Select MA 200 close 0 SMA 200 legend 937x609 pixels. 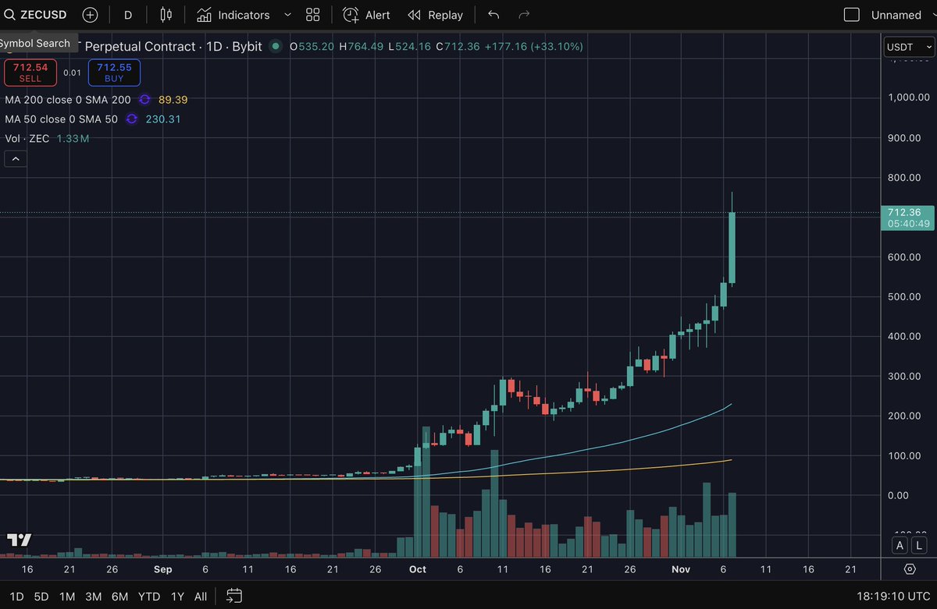[x=67, y=100]
